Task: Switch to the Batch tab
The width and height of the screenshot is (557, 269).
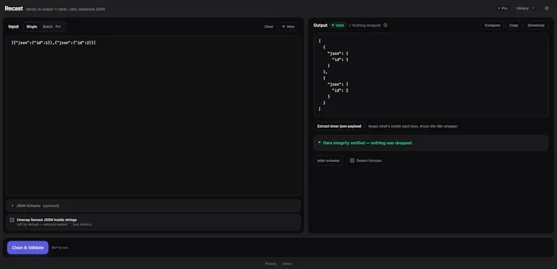Action: point(52,26)
